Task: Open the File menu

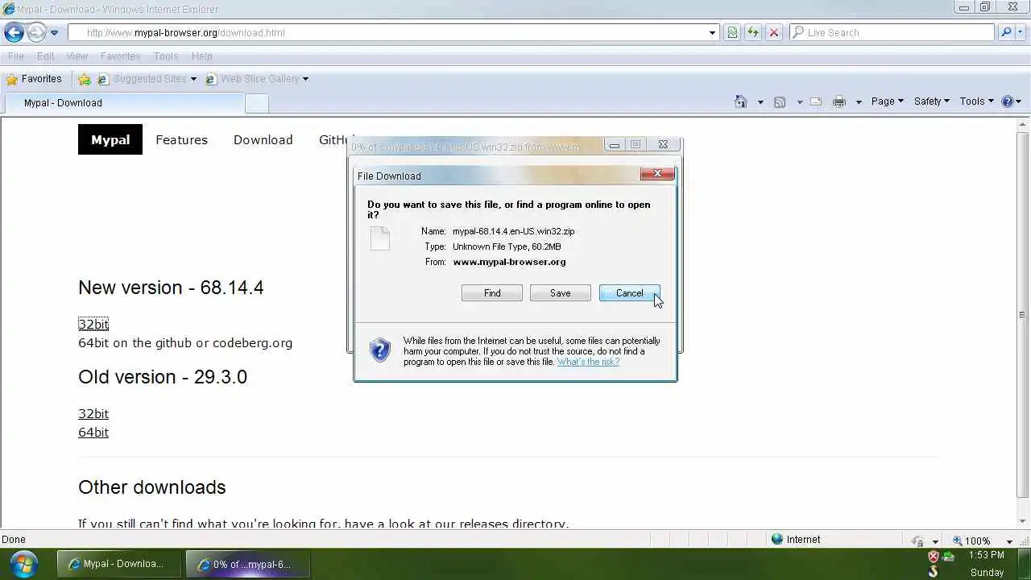Action: (15, 56)
